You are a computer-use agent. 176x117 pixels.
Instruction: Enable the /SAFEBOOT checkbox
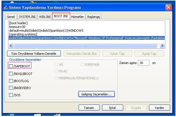tap(11, 66)
